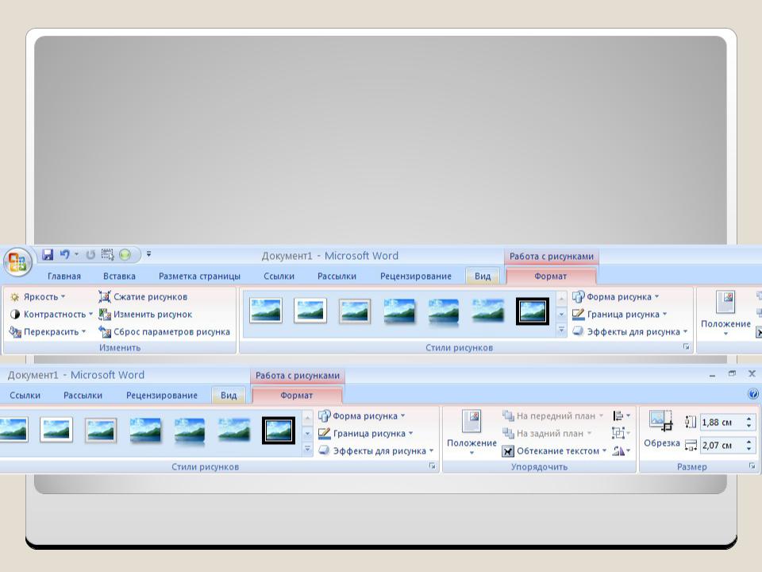Expand the Обтекание текстом dropdown
This screenshot has width=762, height=572.
click(x=604, y=451)
